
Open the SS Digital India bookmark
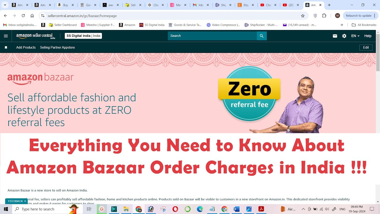click(x=152, y=25)
